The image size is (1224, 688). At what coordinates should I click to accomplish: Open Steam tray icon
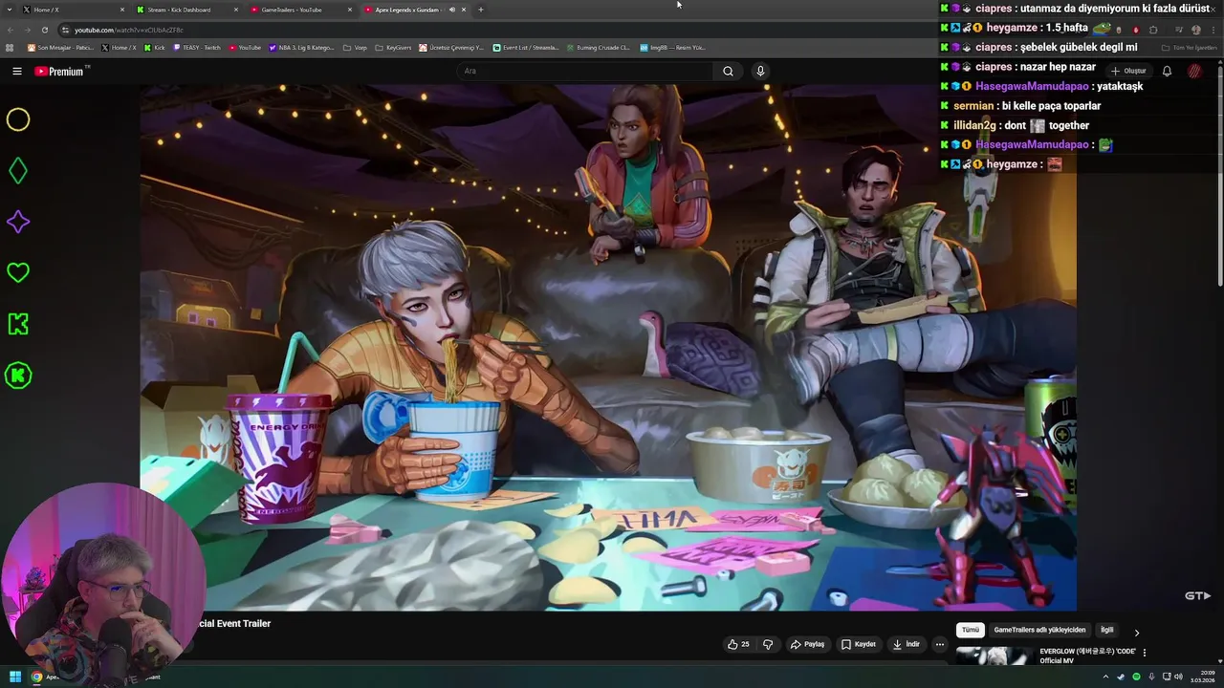(x=1120, y=677)
